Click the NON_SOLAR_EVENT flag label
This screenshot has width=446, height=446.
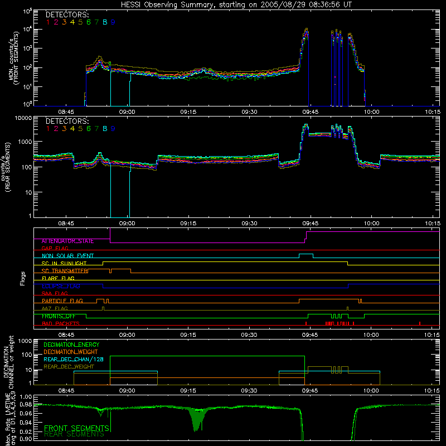click(x=67, y=256)
